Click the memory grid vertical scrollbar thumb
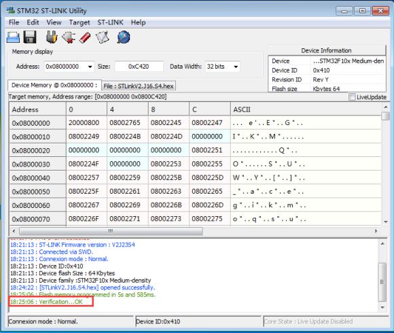 click(x=385, y=116)
